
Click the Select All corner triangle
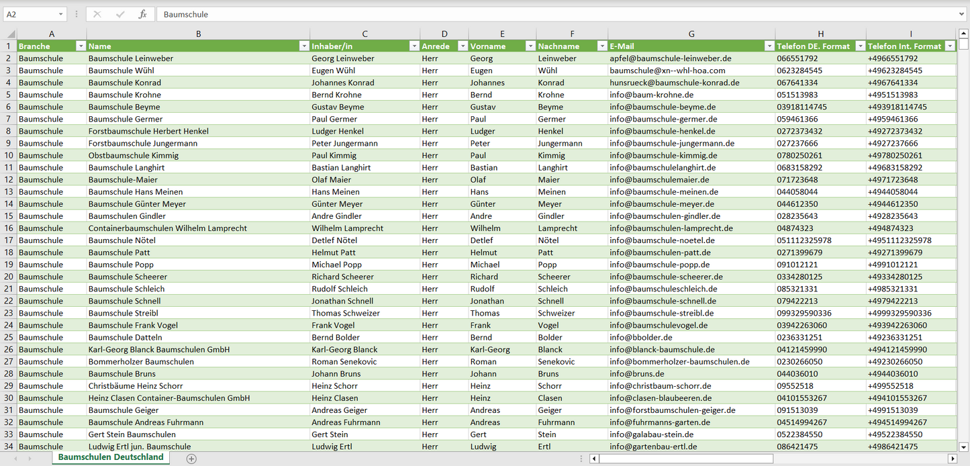coord(10,34)
